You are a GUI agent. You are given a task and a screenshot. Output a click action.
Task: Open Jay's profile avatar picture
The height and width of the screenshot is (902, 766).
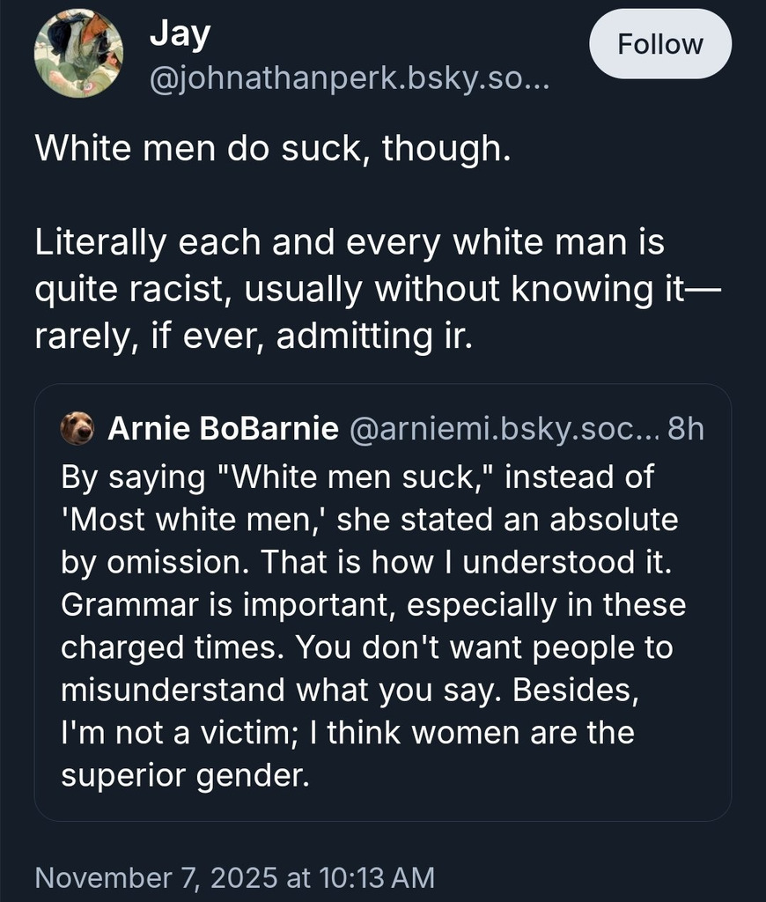coord(77,53)
